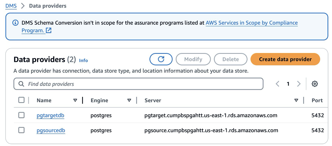This screenshot has height=146, width=332.
Task: Navigate to DMS breadcrumb
Action: tap(11, 6)
